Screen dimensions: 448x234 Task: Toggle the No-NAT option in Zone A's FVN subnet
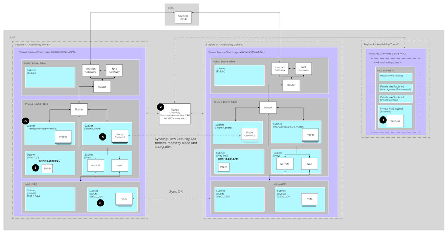click(x=95, y=165)
